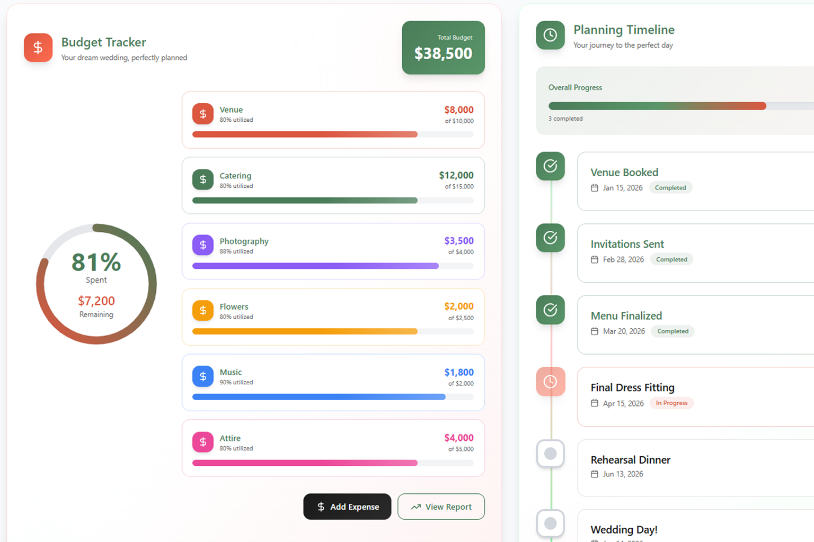Click the Catering category dollar icon
Screen dimensions: 814x542
tap(202, 179)
